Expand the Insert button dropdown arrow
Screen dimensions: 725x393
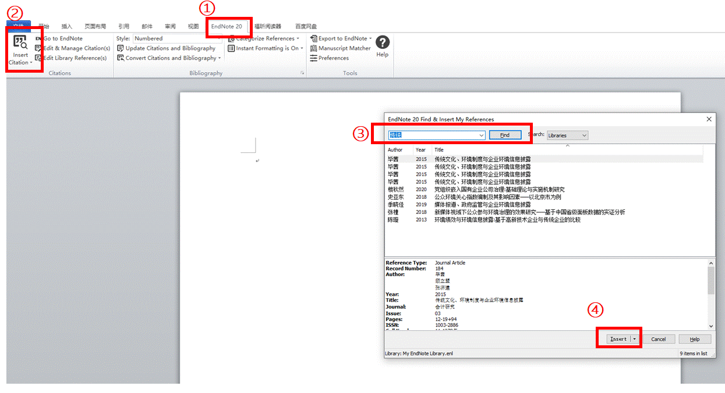pos(635,339)
